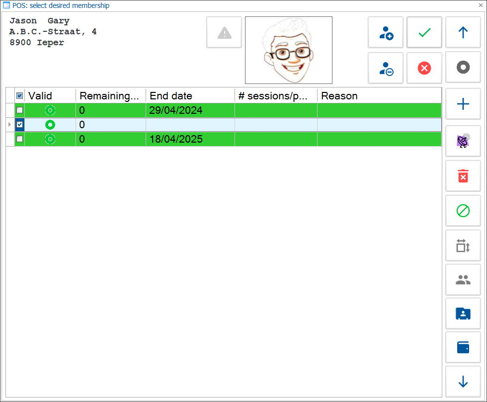Click the member's cartoon photo

(289, 50)
